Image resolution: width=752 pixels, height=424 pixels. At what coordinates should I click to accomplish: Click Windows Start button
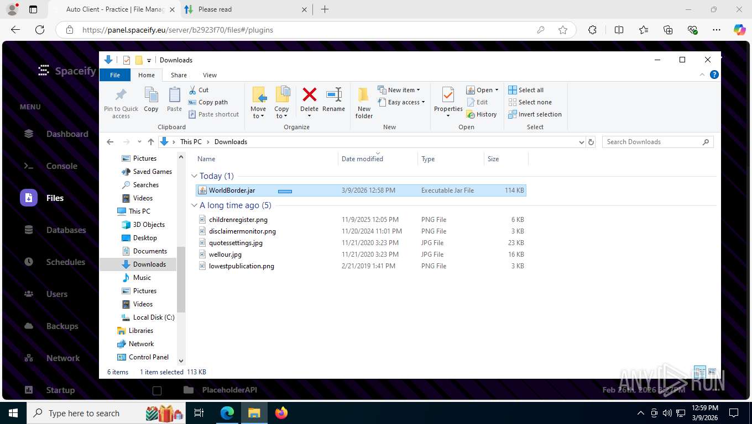13,412
